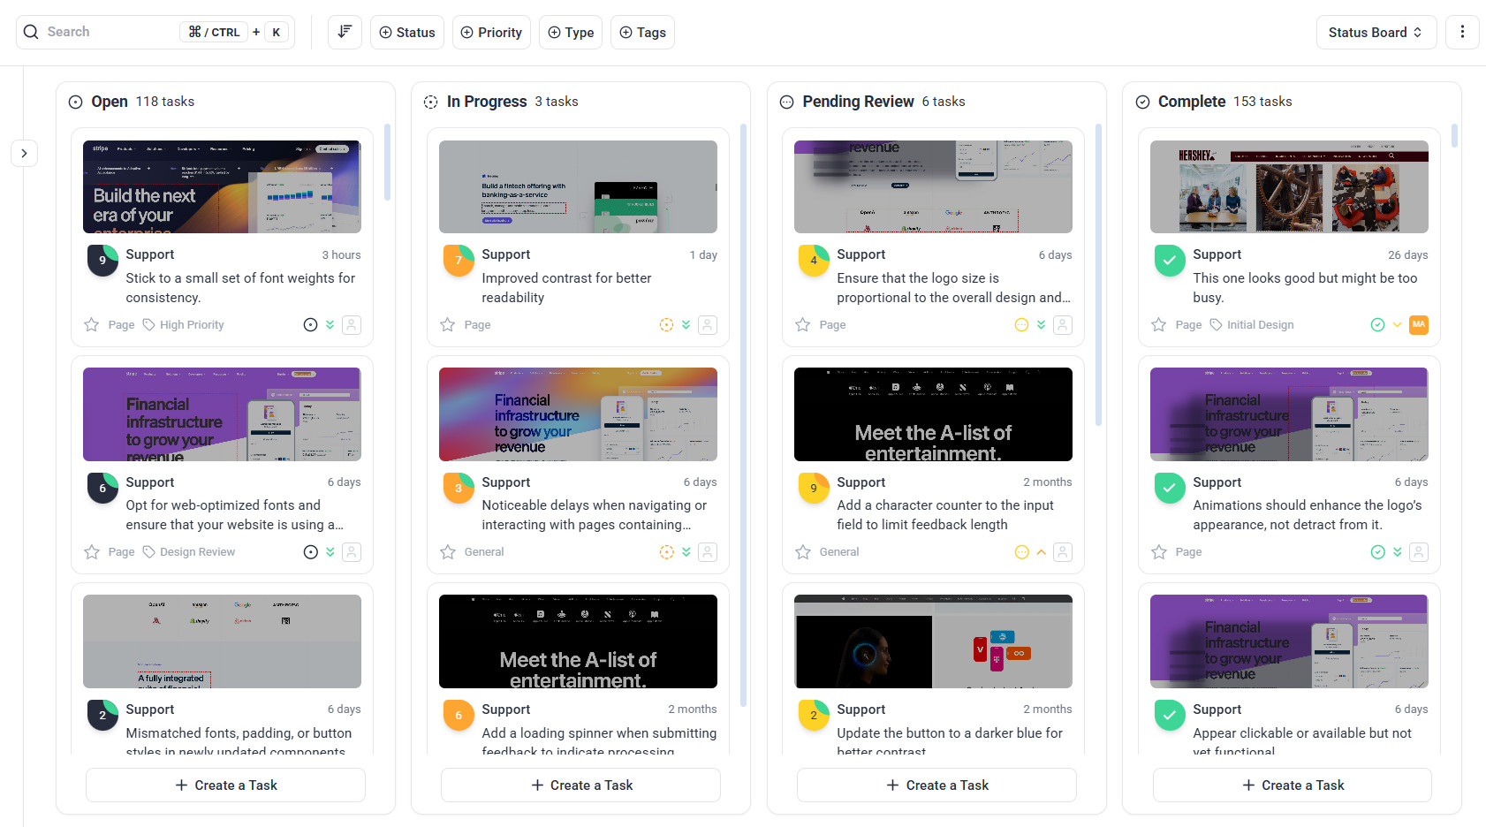The height and width of the screenshot is (827, 1486).
Task: Click the MA assignee avatar badge
Action: click(x=1419, y=325)
